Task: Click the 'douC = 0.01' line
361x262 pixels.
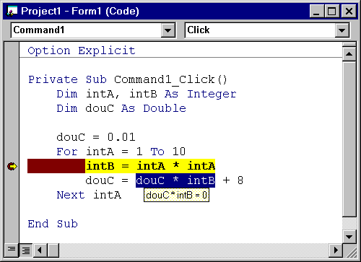Action: coord(96,137)
